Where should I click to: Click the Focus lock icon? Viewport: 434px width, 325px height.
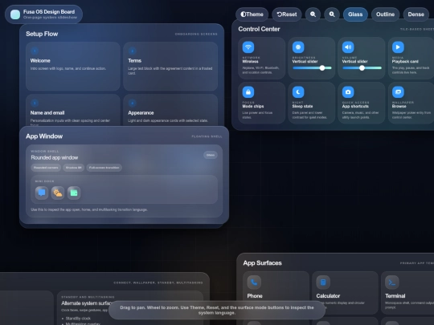(248, 92)
